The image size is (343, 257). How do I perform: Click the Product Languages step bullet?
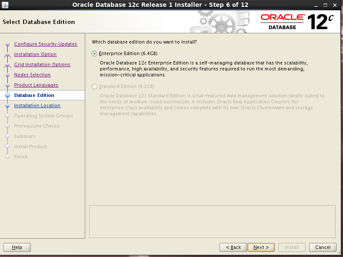click(x=7, y=85)
